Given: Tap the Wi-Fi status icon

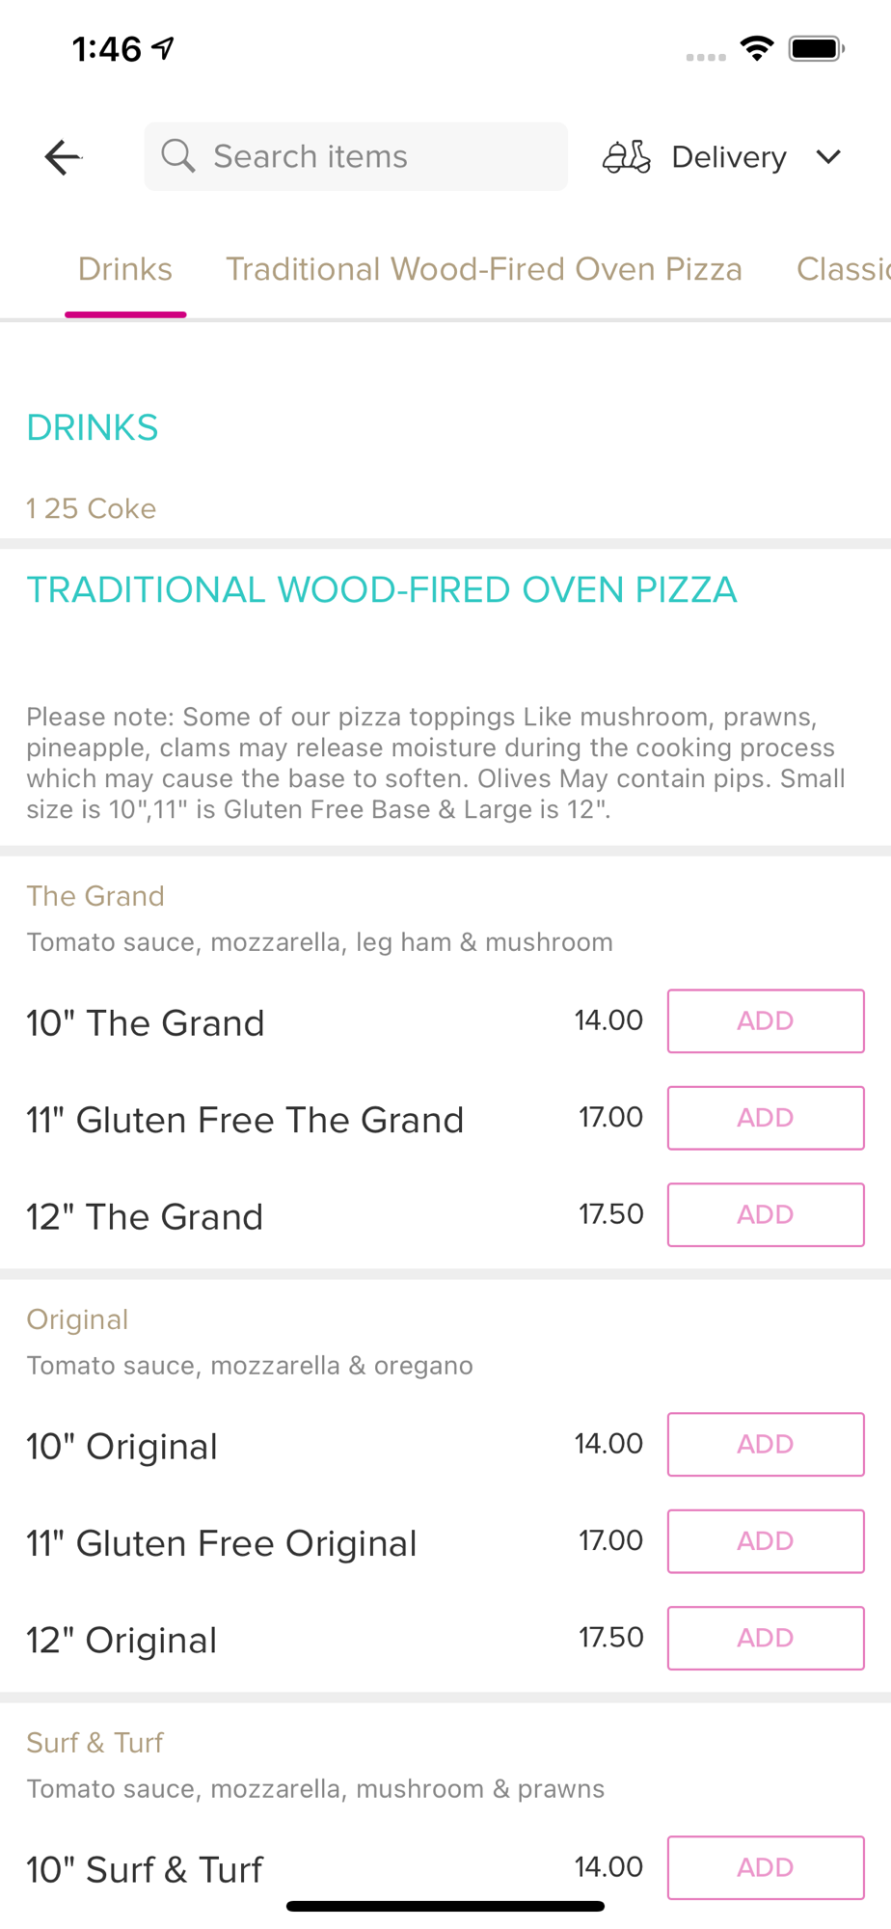Looking at the screenshot, I should (x=758, y=48).
